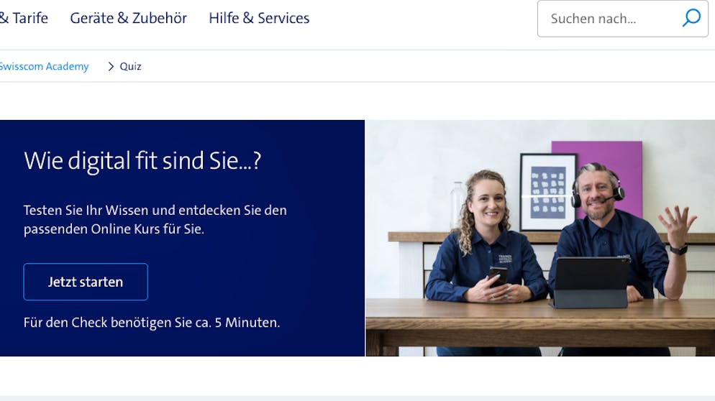Open the Tarife menu item

coord(24,18)
